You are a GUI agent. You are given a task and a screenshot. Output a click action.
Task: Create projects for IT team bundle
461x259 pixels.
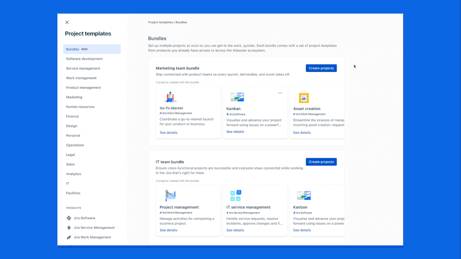click(x=321, y=162)
